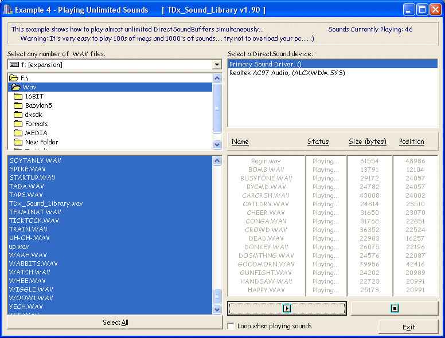
Task: Enable Loop when playing sounds checkbox
Action: tap(231, 326)
